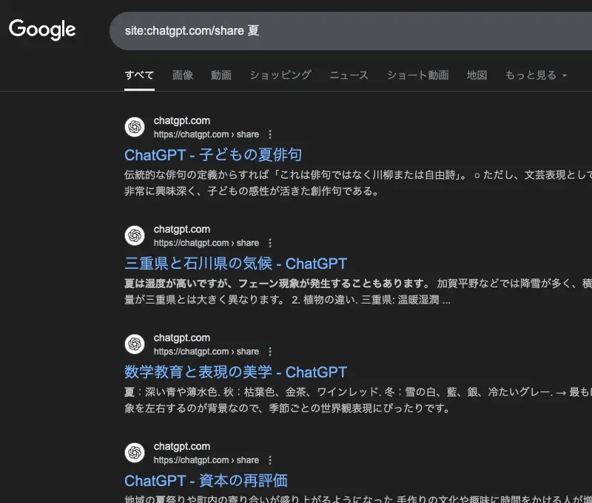Open more options for 数学教育と表現の美学 result
The height and width of the screenshot is (503, 592).
(x=270, y=352)
